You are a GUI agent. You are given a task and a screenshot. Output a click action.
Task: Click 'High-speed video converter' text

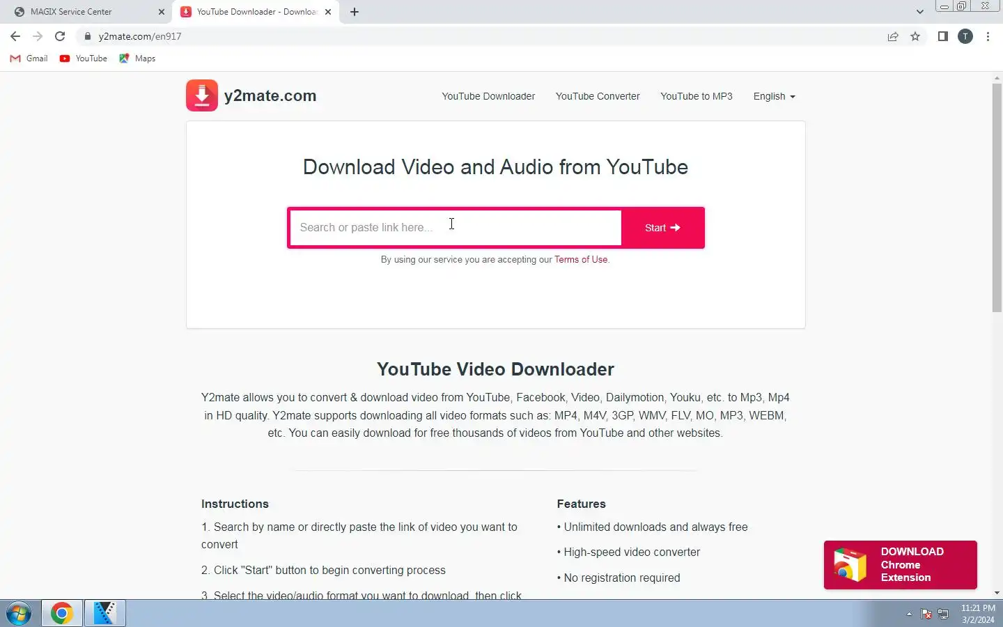[x=632, y=552]
